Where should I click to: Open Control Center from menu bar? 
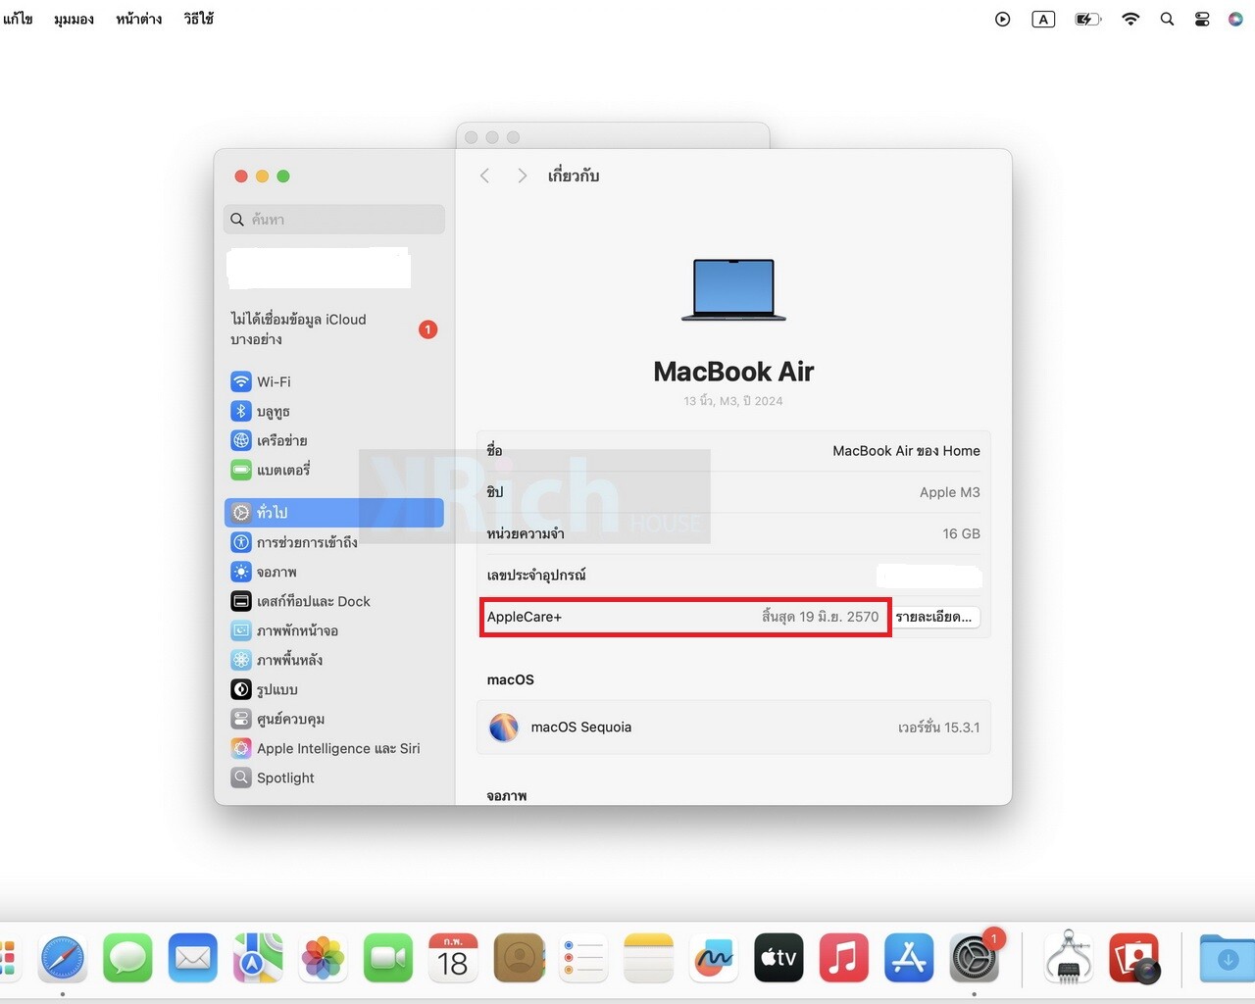[x=1202, y=19]
